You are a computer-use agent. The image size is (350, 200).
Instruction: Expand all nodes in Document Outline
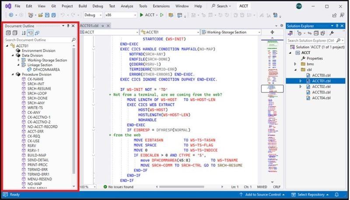click(x=8, y=33)
